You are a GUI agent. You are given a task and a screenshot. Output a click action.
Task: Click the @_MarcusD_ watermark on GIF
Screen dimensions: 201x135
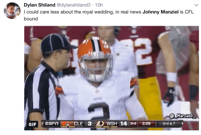[183, 116]
